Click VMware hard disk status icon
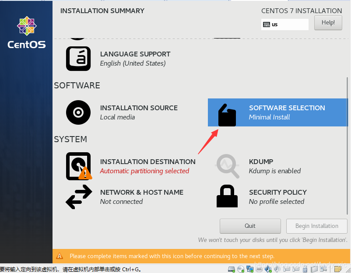Viewport: 351px width, 273px height. pyautogui.click(x=232, y=269)
